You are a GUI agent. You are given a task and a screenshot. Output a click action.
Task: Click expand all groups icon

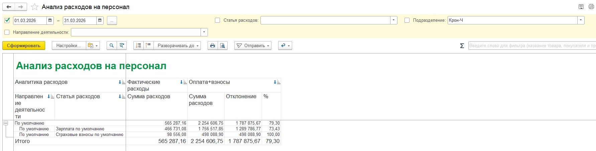138,45
